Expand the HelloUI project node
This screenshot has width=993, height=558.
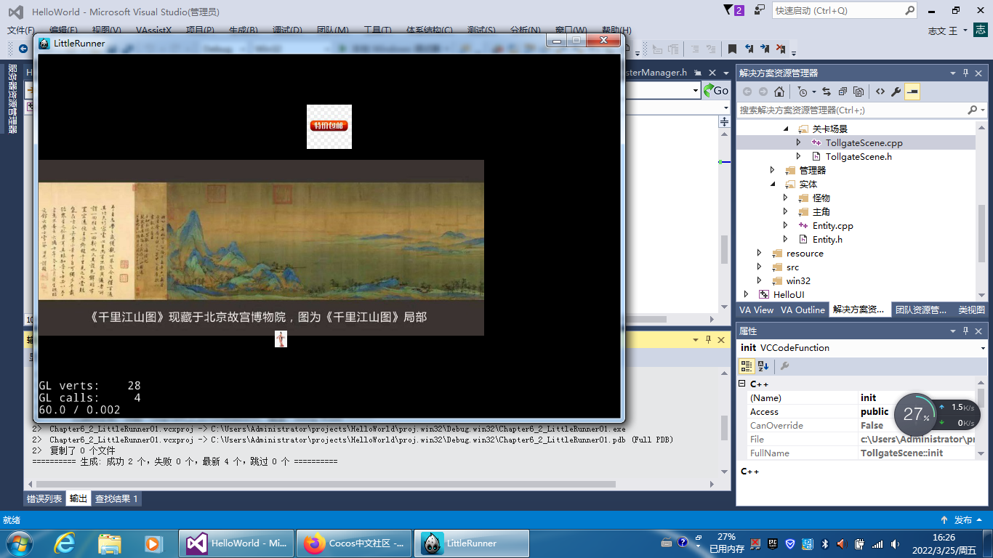746,294
